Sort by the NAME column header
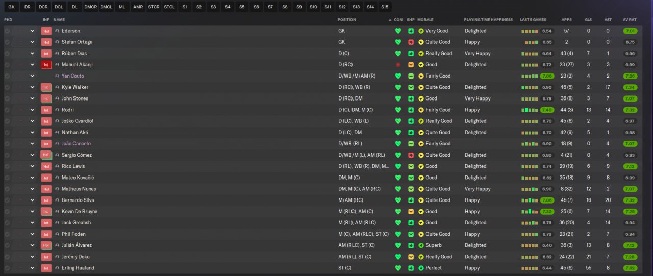The image size is (653, 276). tap(59, 20)
